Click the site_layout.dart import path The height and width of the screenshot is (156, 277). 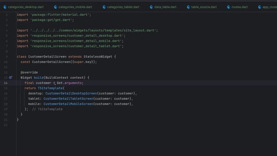[93, 30]
